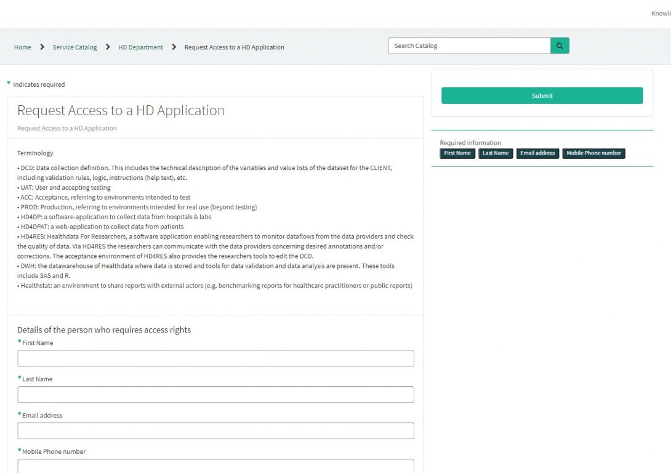Navigate to HD Department breadcrumb
The width and height of the screenshot is (671, 473).
coord(141,47)
